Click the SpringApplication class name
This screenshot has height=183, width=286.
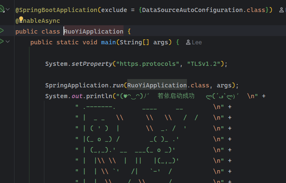[77, 85]
